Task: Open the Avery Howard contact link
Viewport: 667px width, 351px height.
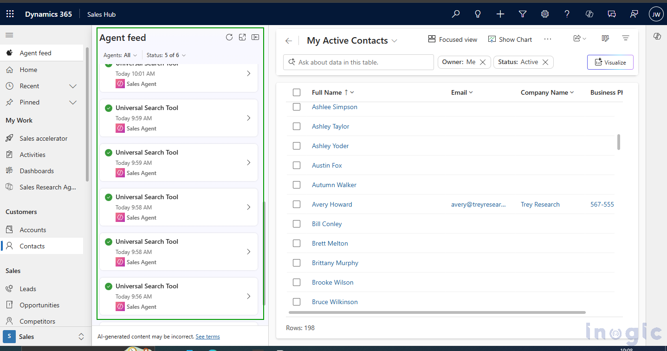Action: pos(332,204)
